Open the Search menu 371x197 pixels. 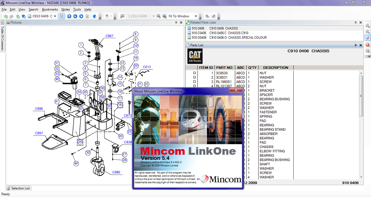[33, 10]
